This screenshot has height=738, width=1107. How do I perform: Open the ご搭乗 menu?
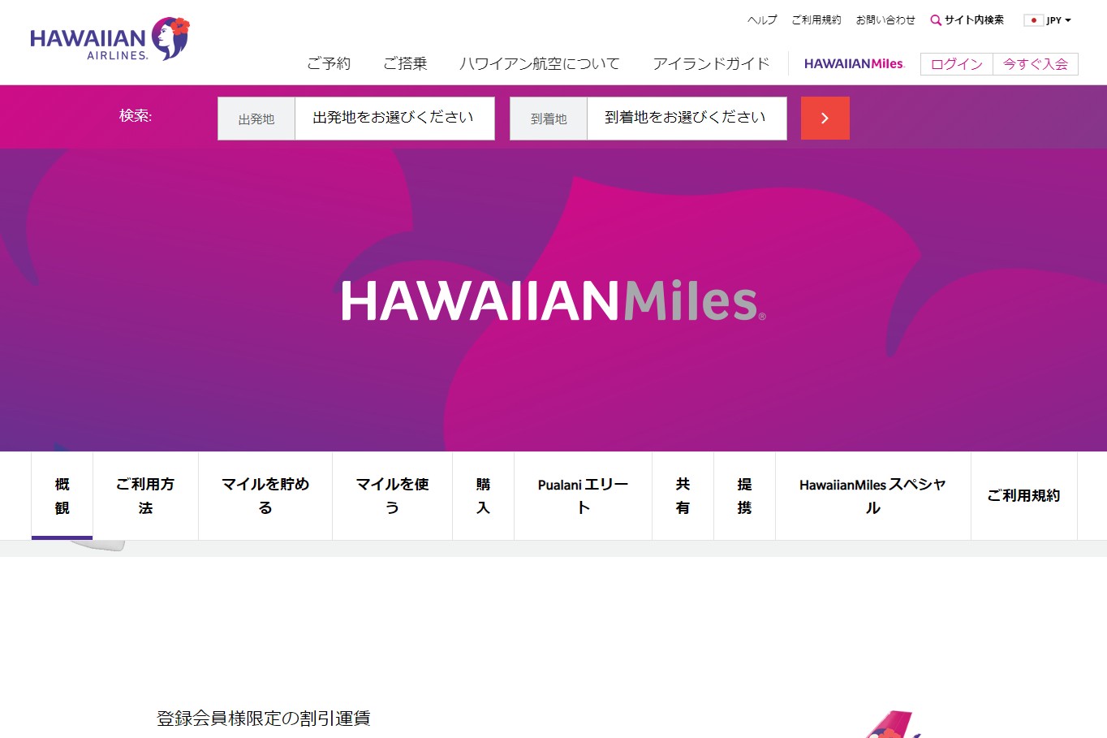coord(405,63)
